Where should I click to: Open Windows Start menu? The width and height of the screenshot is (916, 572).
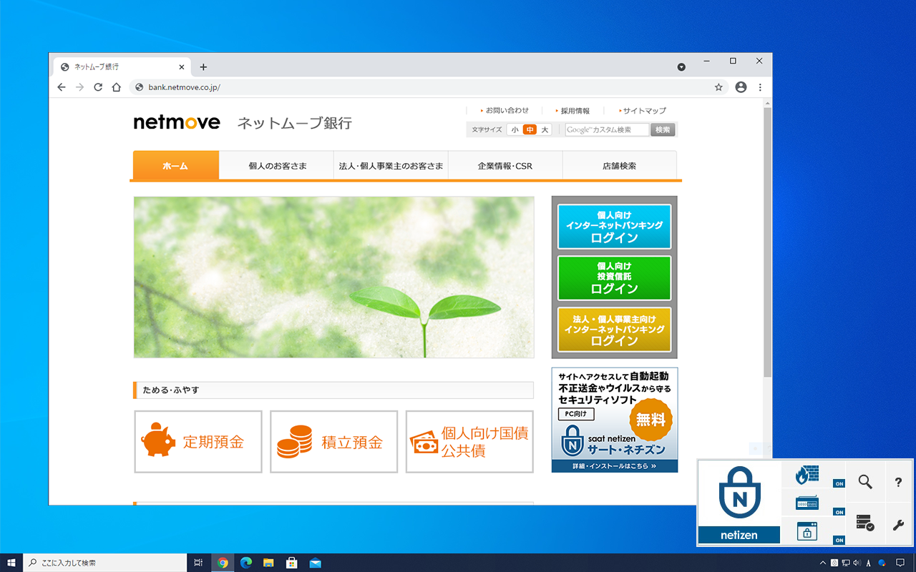pos(11,563)
